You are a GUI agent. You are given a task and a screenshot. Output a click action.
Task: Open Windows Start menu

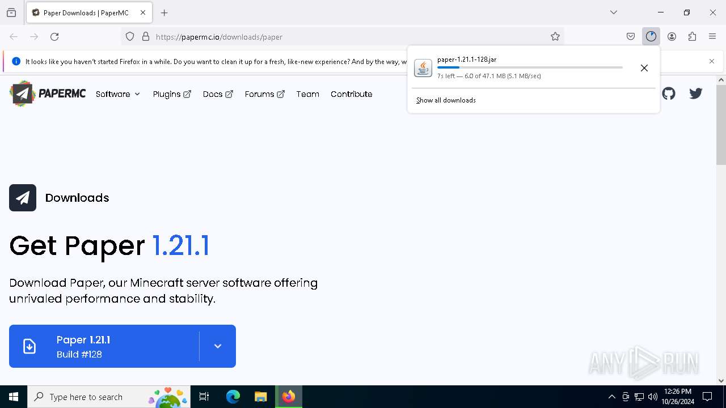[14, 397]
